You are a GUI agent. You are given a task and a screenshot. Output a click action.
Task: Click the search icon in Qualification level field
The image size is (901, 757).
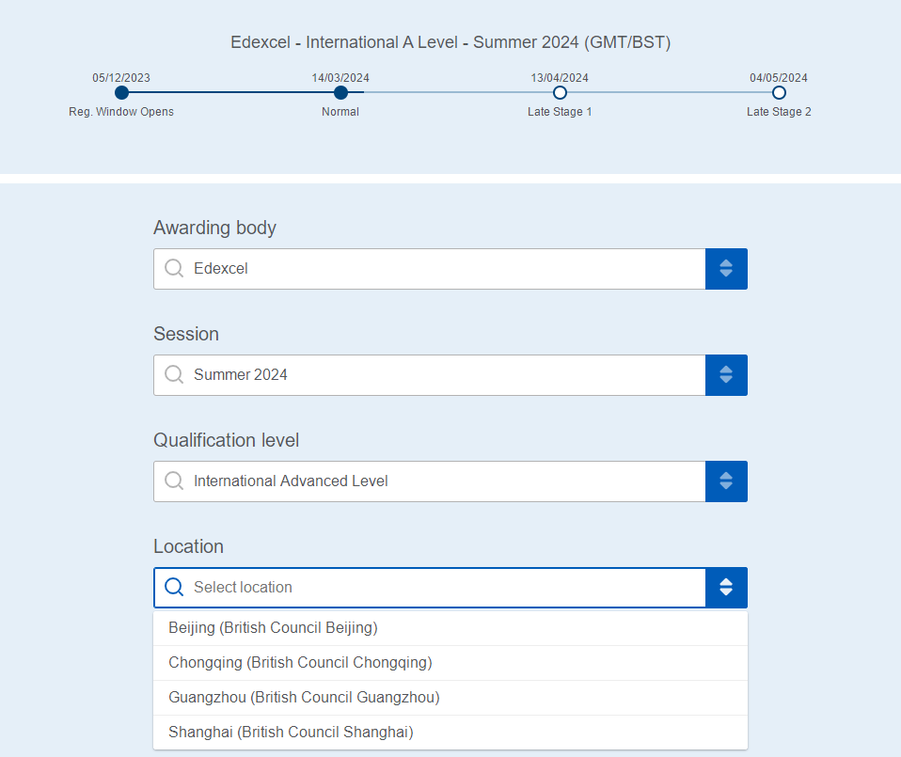pyautogui.click(x=174, y=481)
